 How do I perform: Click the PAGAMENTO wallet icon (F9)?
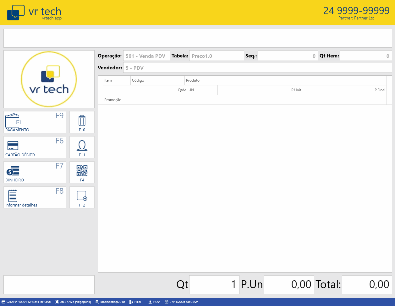[13, 120]
